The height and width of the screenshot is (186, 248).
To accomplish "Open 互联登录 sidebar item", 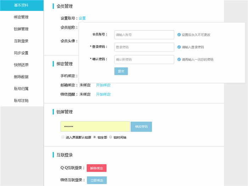I will click(21, 41).
